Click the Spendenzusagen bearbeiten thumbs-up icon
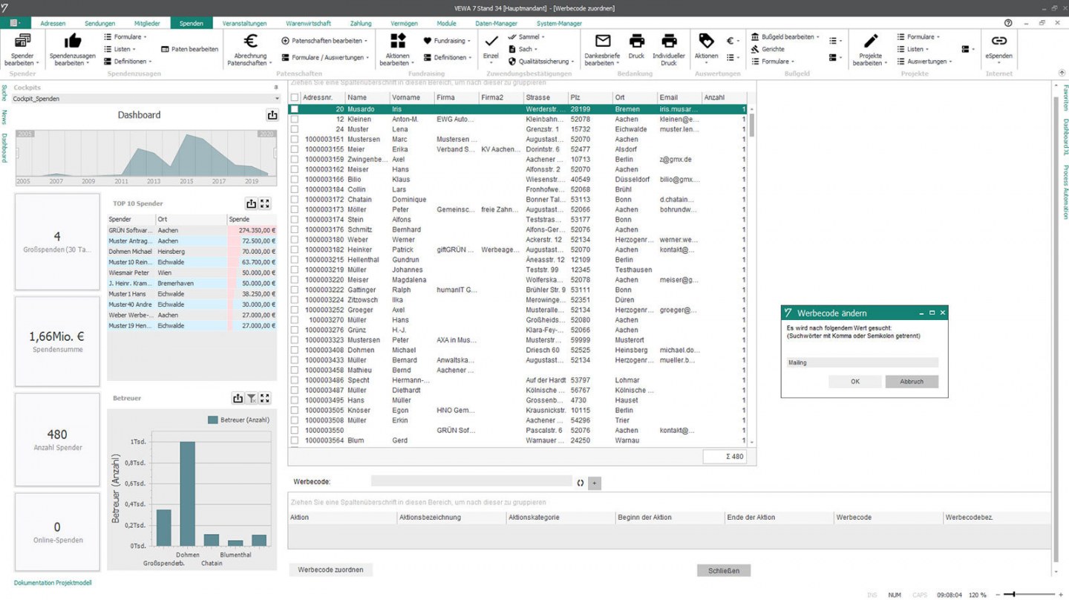 click(x=73, y=42)
